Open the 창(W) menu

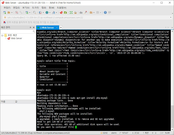pyautogui.click(x=52, y=8)
